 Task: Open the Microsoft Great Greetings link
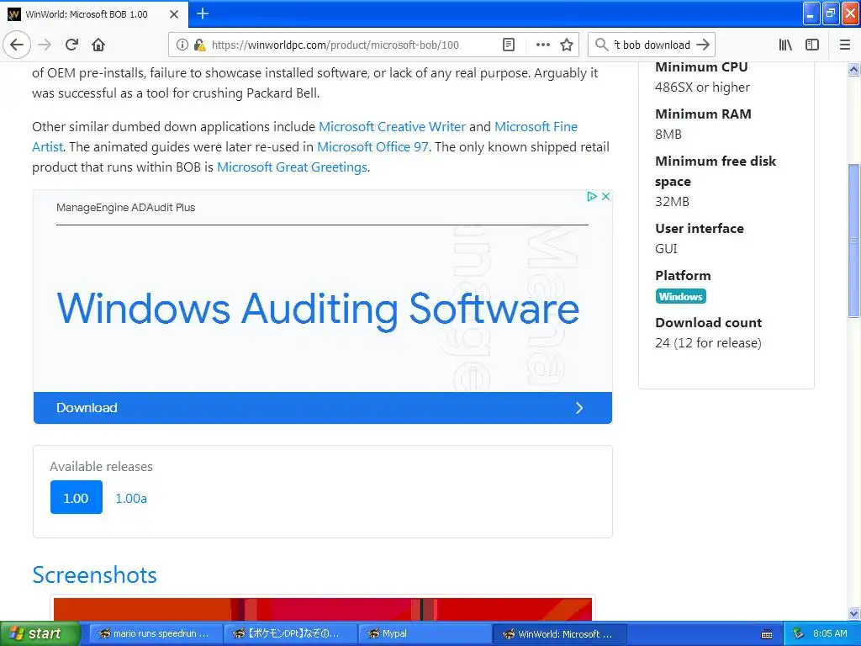coord(292,167)
